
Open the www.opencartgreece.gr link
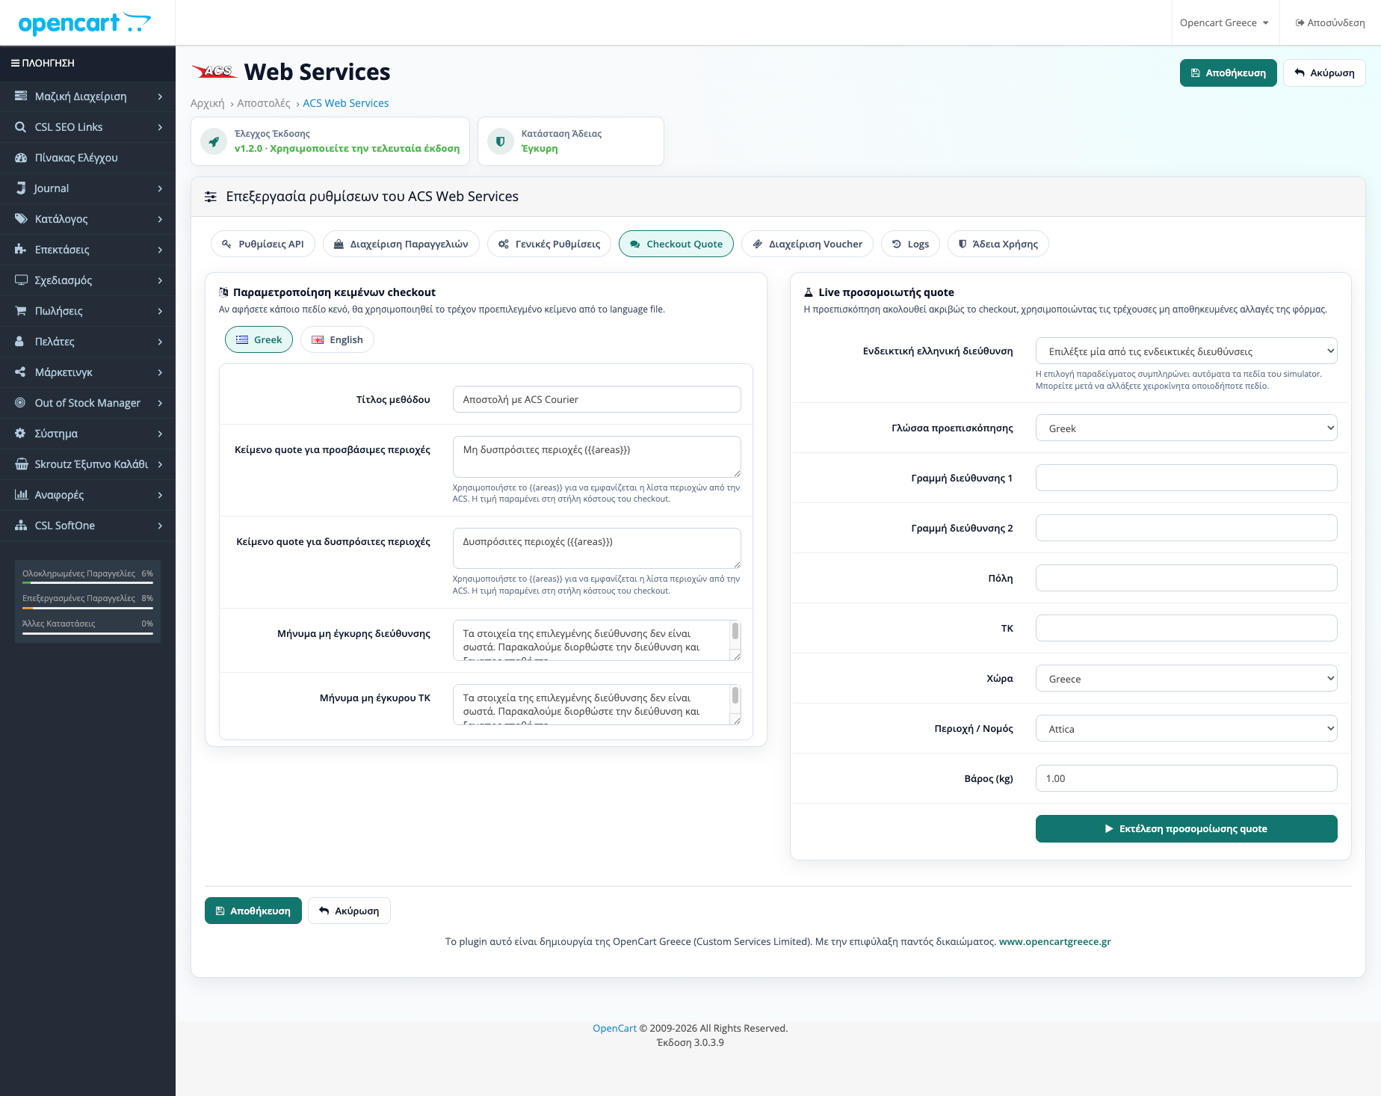pyautogui.click(x=1055, y=942)
